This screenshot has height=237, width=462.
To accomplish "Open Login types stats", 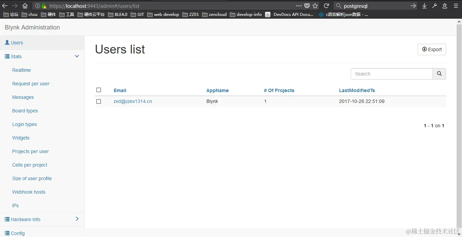I will [x=24, y=124].
